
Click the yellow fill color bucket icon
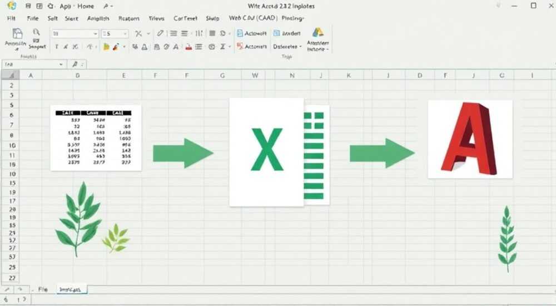[x=106, y=47]
